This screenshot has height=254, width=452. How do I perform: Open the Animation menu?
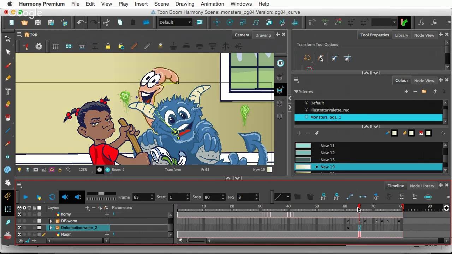click(x=212, y=4)
